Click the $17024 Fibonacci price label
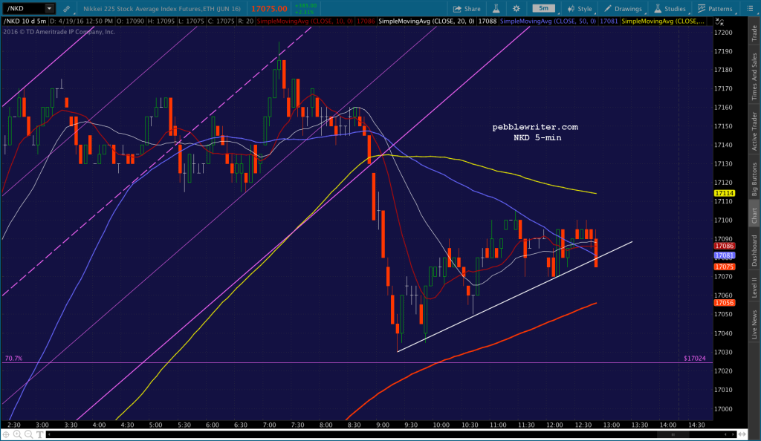 click(x=695, y=359)
